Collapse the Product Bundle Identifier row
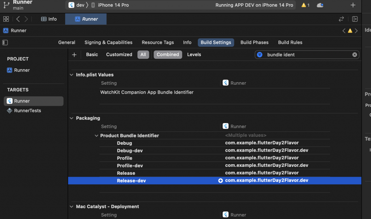 (96, 136)
